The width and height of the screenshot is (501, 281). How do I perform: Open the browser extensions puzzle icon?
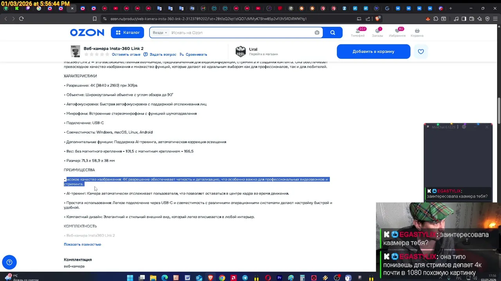pos(436,18)
